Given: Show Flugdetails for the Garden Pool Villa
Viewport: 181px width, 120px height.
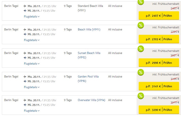Looking at the screenshot, I should (32, 87).
